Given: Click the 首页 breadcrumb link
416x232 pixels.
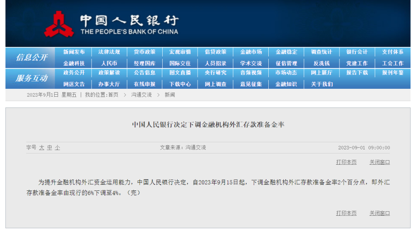Looking at the screenshot, I should [x=113, y=95].
